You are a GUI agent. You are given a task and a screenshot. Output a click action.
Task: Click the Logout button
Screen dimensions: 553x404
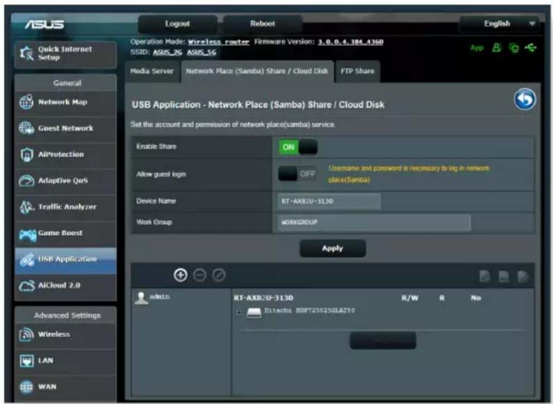(x=178, y=24)
